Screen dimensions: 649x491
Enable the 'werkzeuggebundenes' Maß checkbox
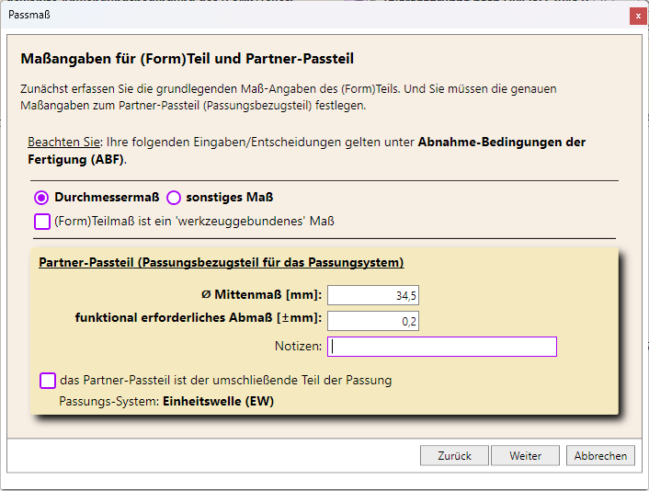(42, 222)
